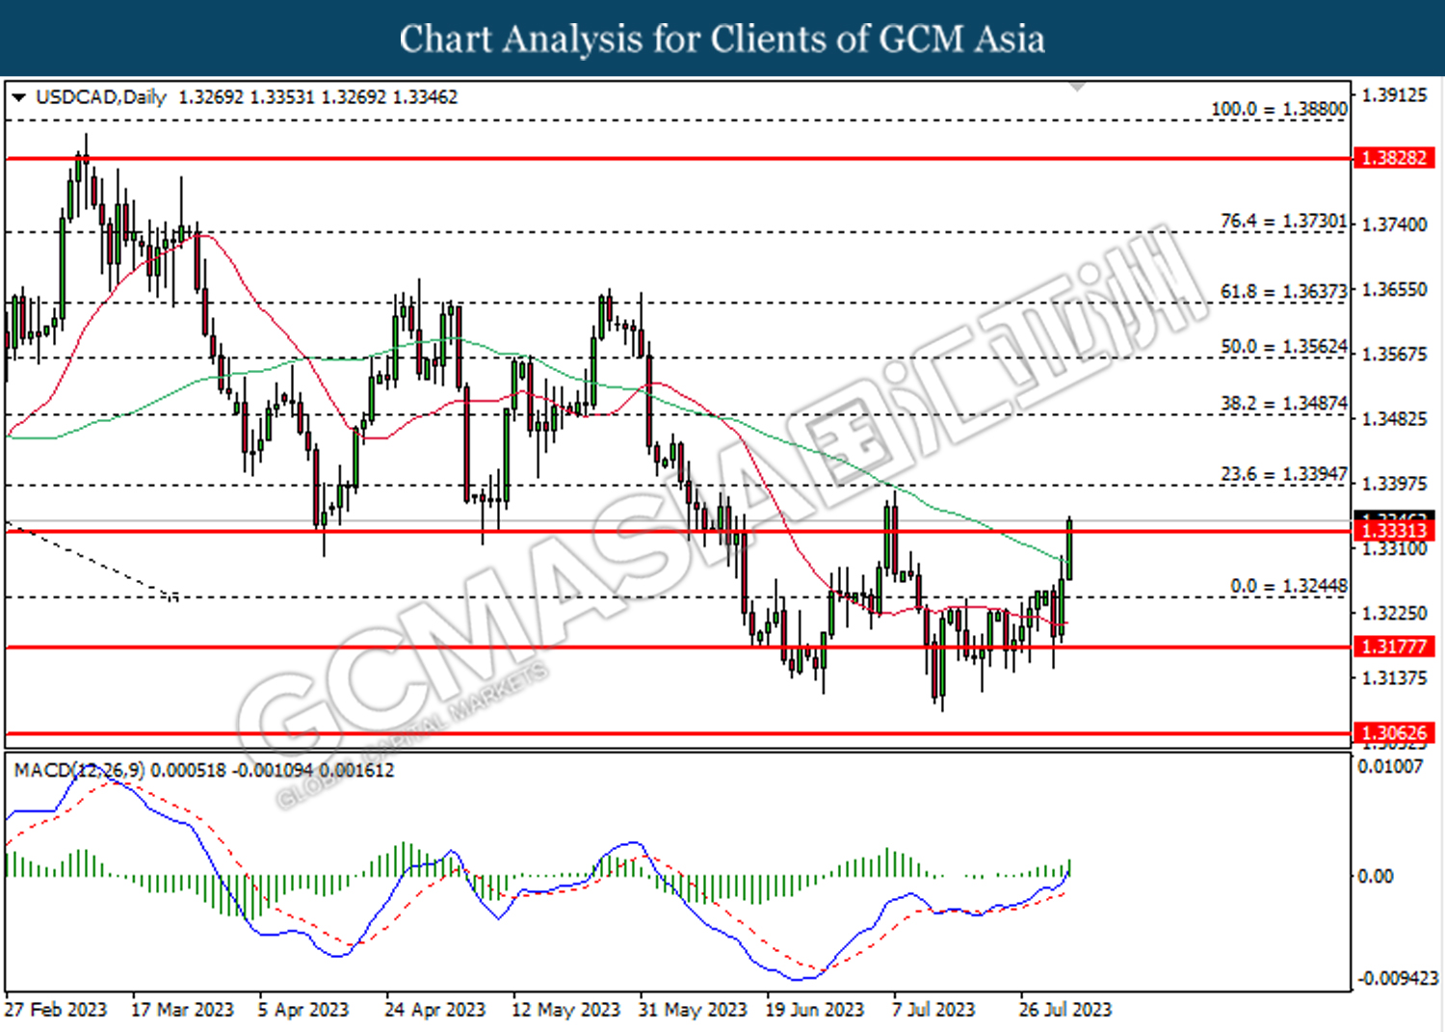Click the 1.39125 price axis value

pos(1394,94)
